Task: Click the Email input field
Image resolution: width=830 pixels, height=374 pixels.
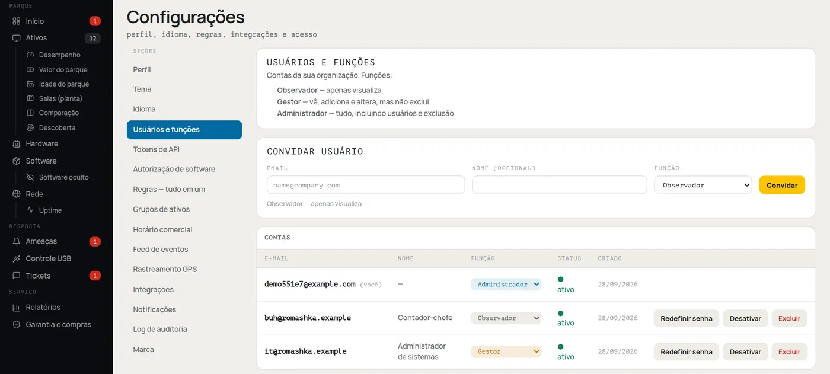Action: tap(366, 185)
